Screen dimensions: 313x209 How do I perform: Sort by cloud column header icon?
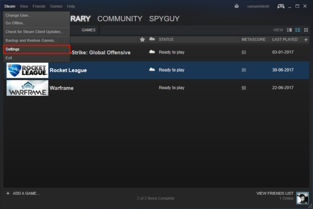click(x=152, y=39)
